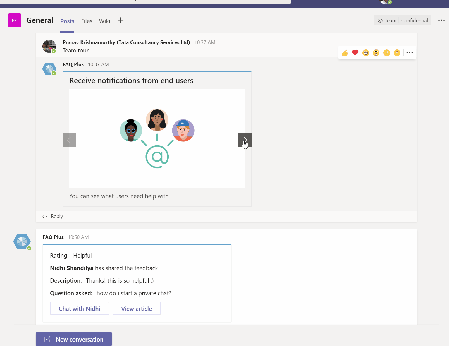Open more reaction options with the ellipsis

409,52
